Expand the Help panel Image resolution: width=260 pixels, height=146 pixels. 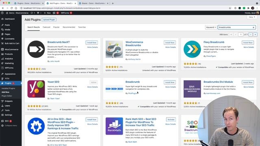[252, 17]
